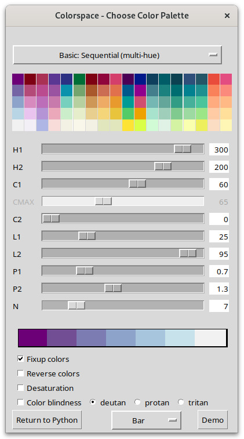Select the leftmost purple-to-gray palette column
The height and width of the screenshot is (439, 244).
pyautogui.click(x=18, y=102)
